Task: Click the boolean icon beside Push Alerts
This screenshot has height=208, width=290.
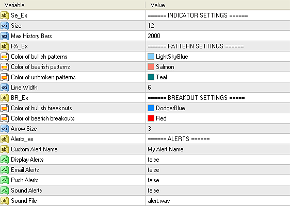Action: pos(5,180)
